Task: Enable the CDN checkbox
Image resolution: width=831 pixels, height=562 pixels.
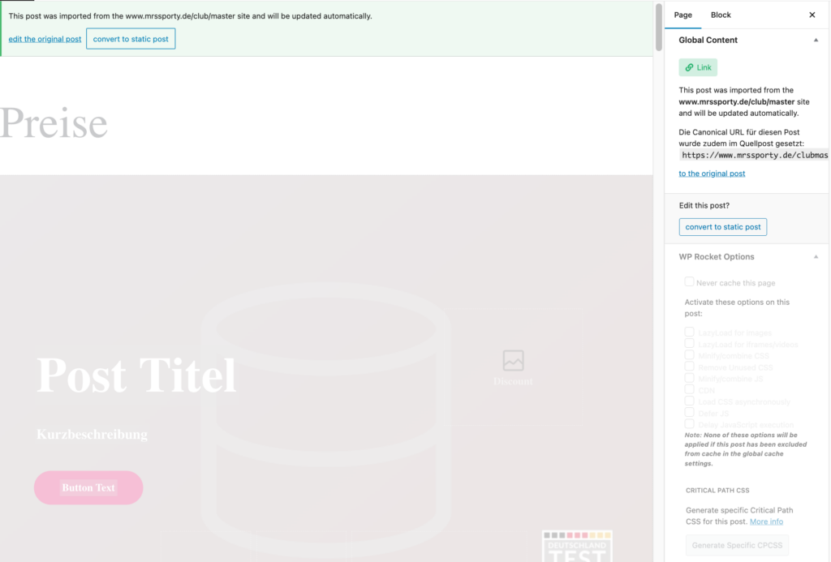Action: coord(689,390)
